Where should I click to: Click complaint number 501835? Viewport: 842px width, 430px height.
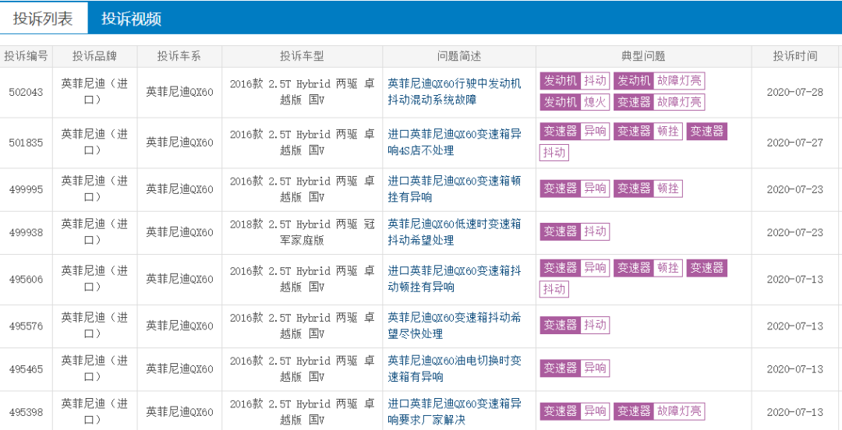pyautogui.click(x=26, y=143)
